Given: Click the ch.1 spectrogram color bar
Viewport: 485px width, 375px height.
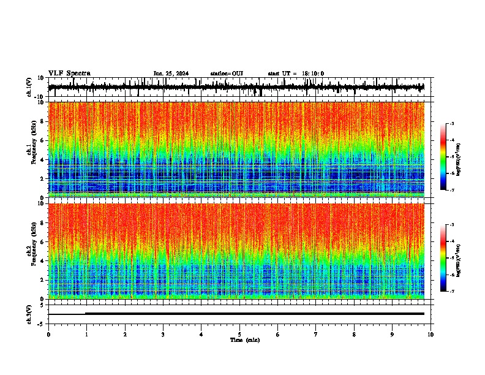Looking at the screenshot, I should pyautogui.click(x=443, y=157).
